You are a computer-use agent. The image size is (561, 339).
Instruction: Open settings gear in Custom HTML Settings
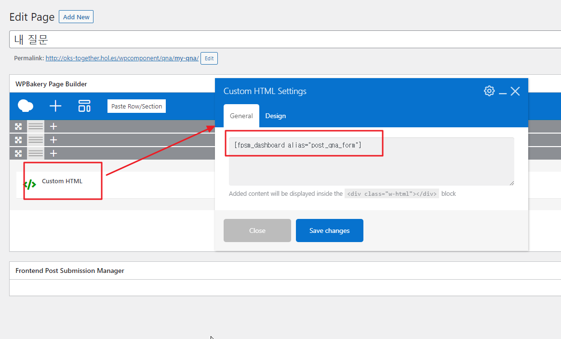click(489, 91)
